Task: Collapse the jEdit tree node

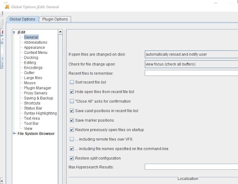Action: coord(14,32)
